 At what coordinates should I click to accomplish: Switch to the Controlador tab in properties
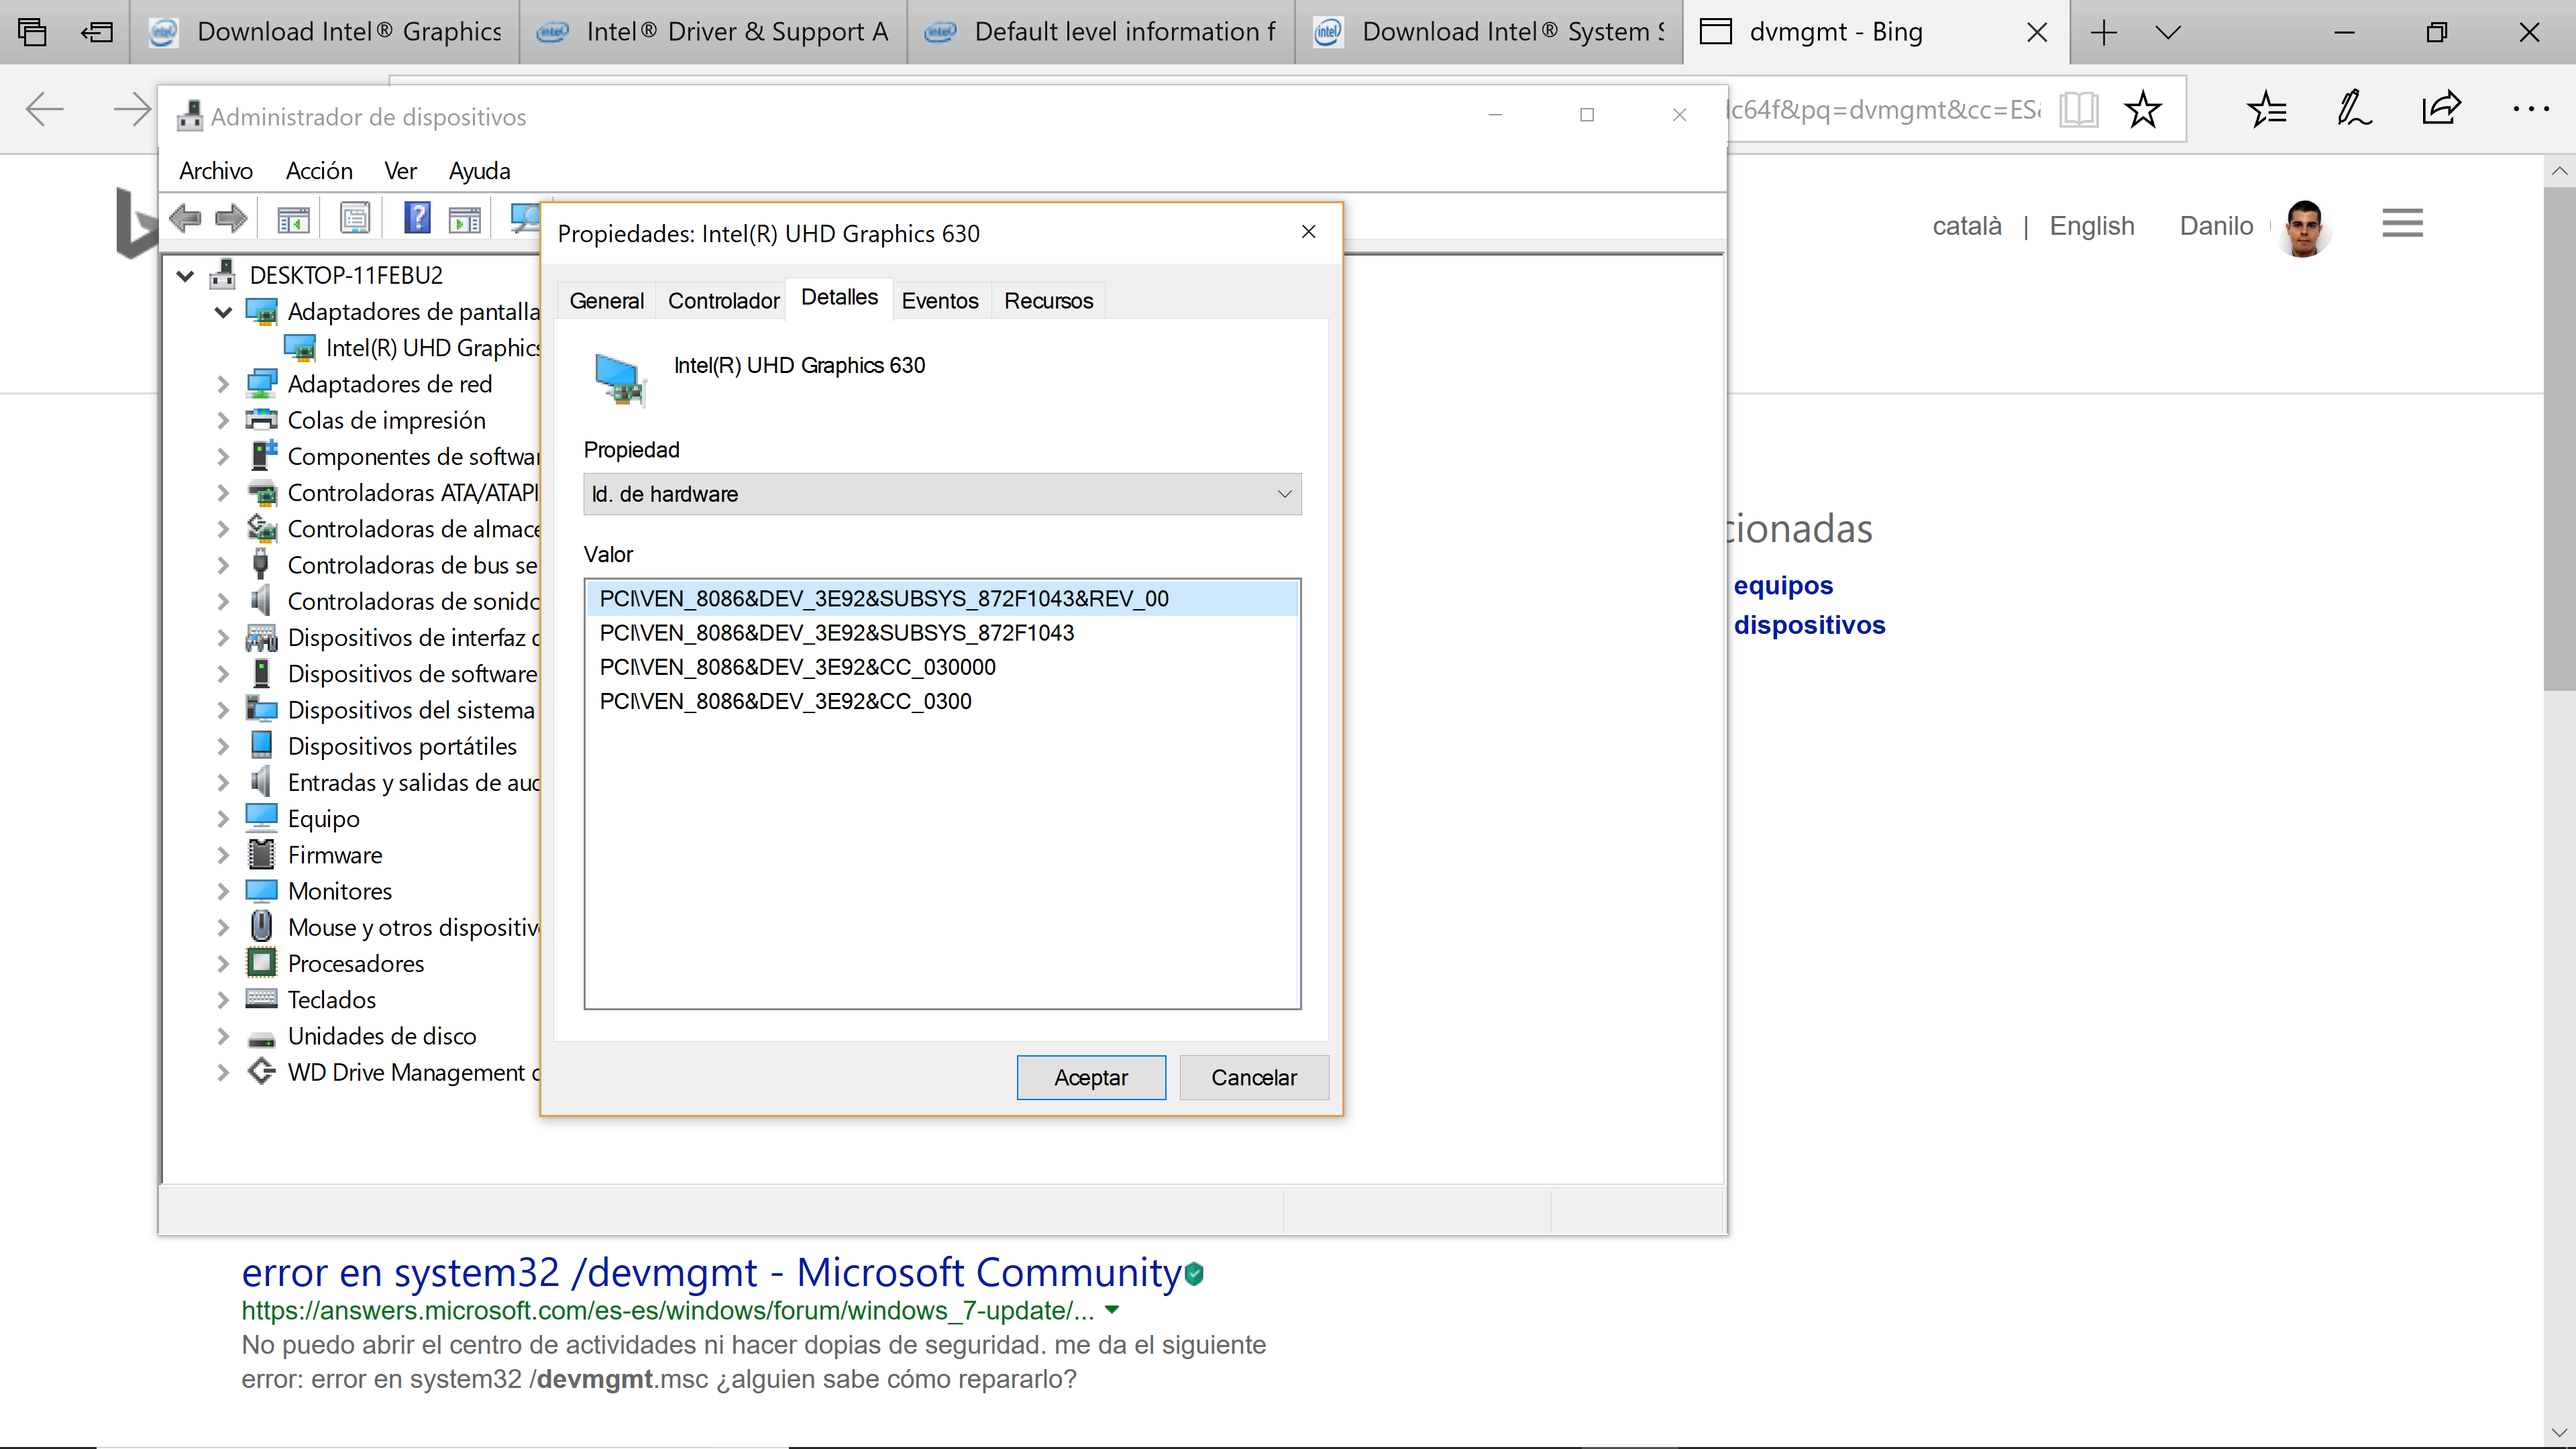tap(724, 299)
